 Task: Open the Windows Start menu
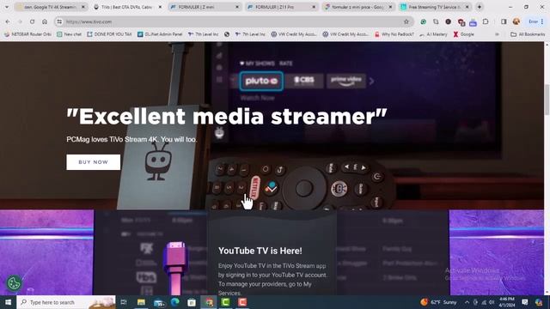8,302
